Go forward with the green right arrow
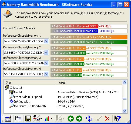 pos(79,119)
